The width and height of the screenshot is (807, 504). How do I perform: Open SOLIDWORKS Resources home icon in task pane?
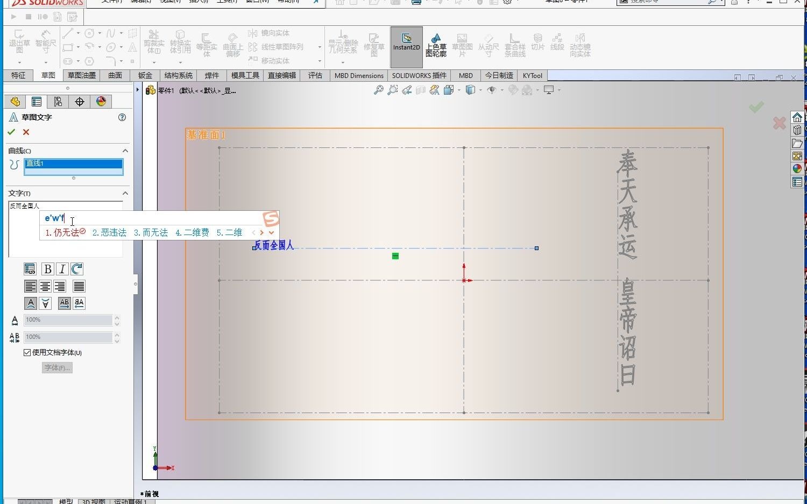click(x=797, y=117)
